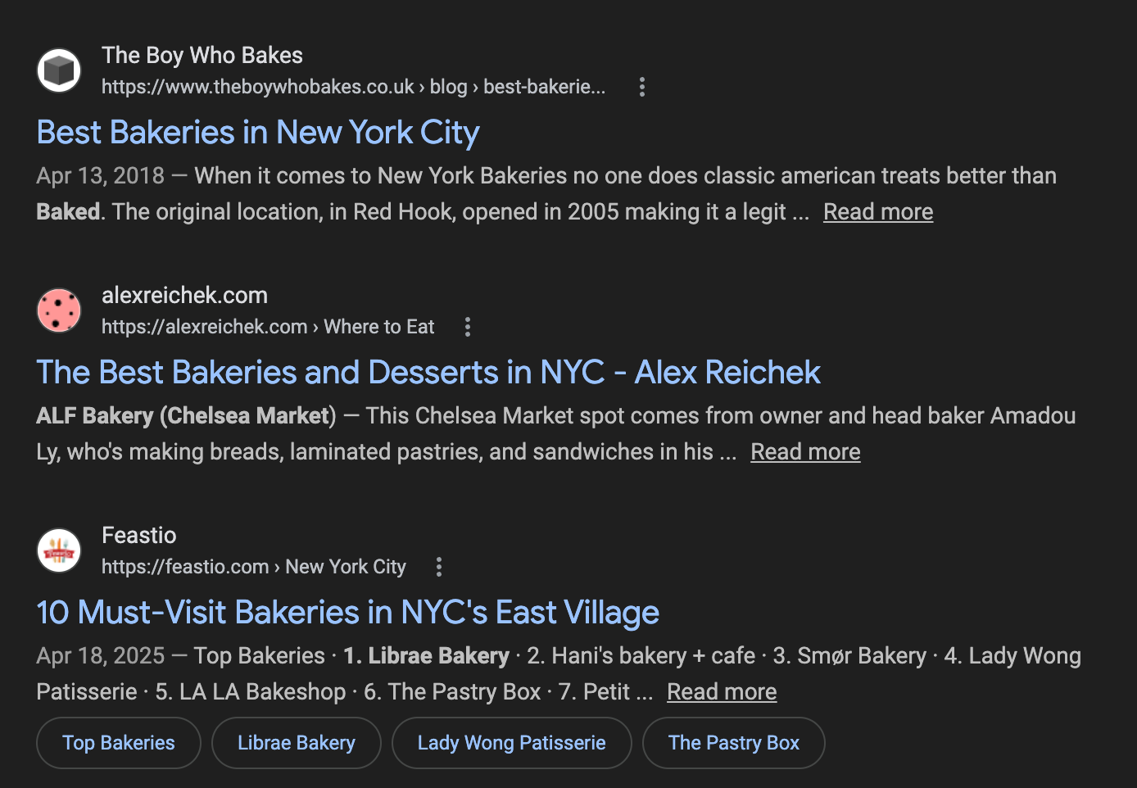Click the Feastio site favicon
1137x788 pixels.
click(58, 550)
